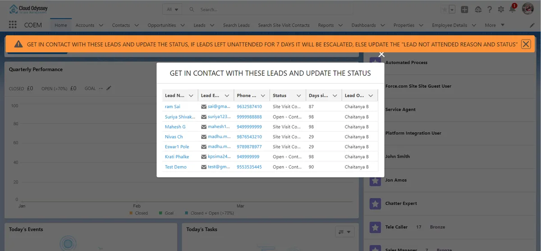This screenshot has width=541, height=251.
Task: Open the Status column menu
Action: [x=298, y=96]
